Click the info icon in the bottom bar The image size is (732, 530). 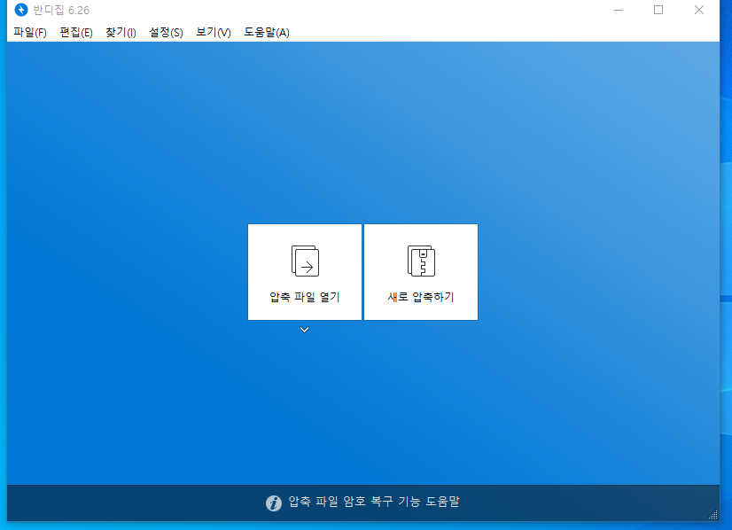(274, 503)
